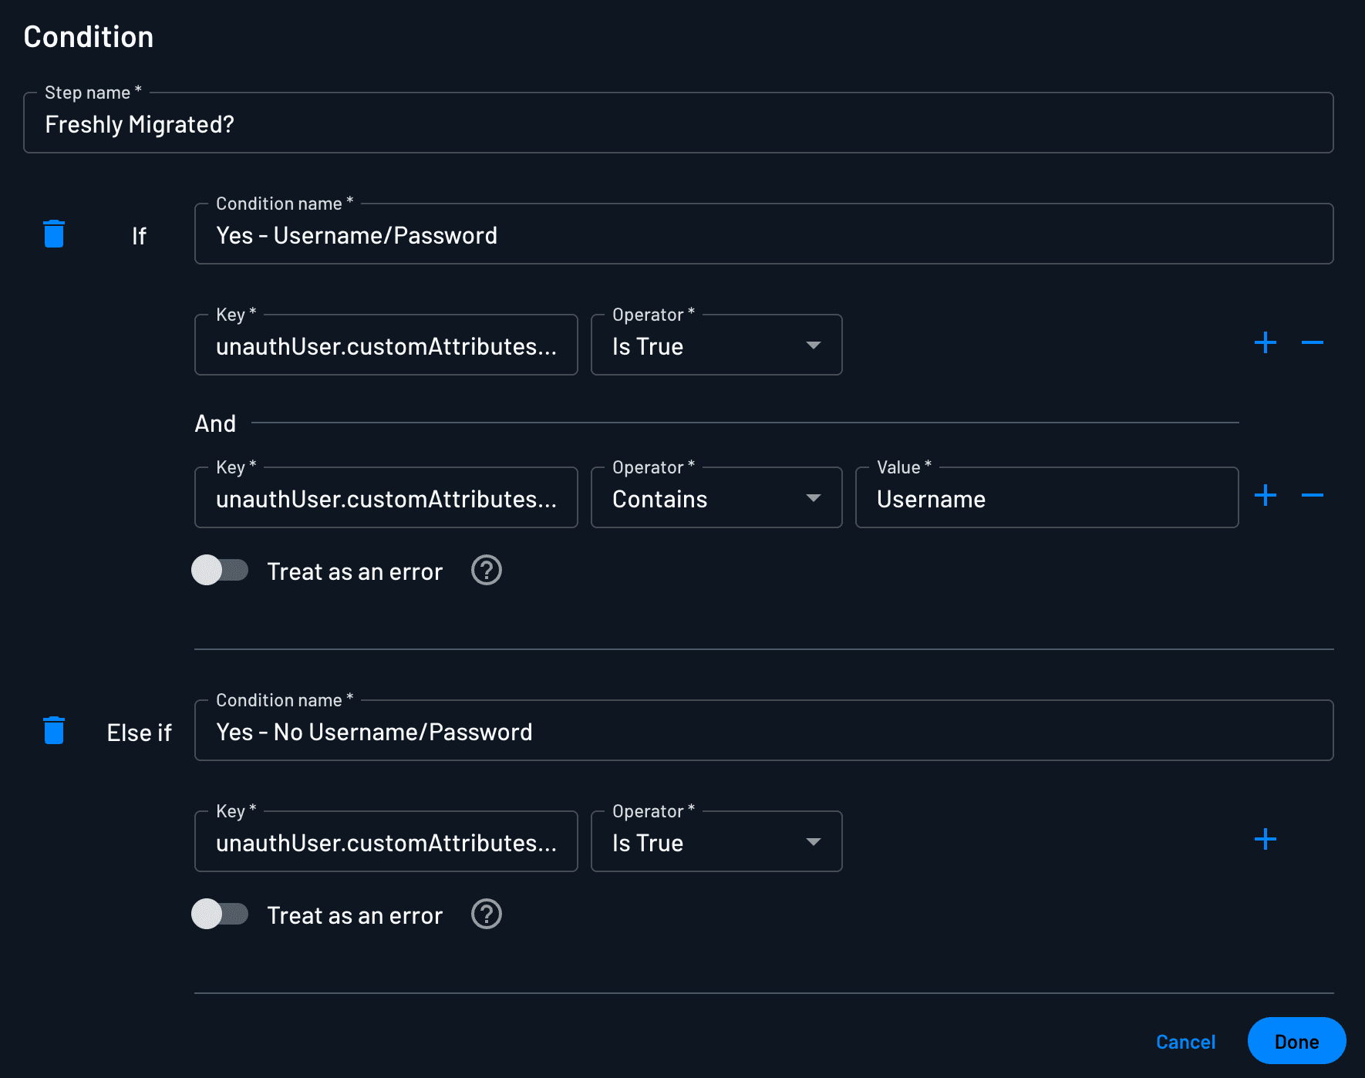Click the Cancel link

pos(1185,1041)
